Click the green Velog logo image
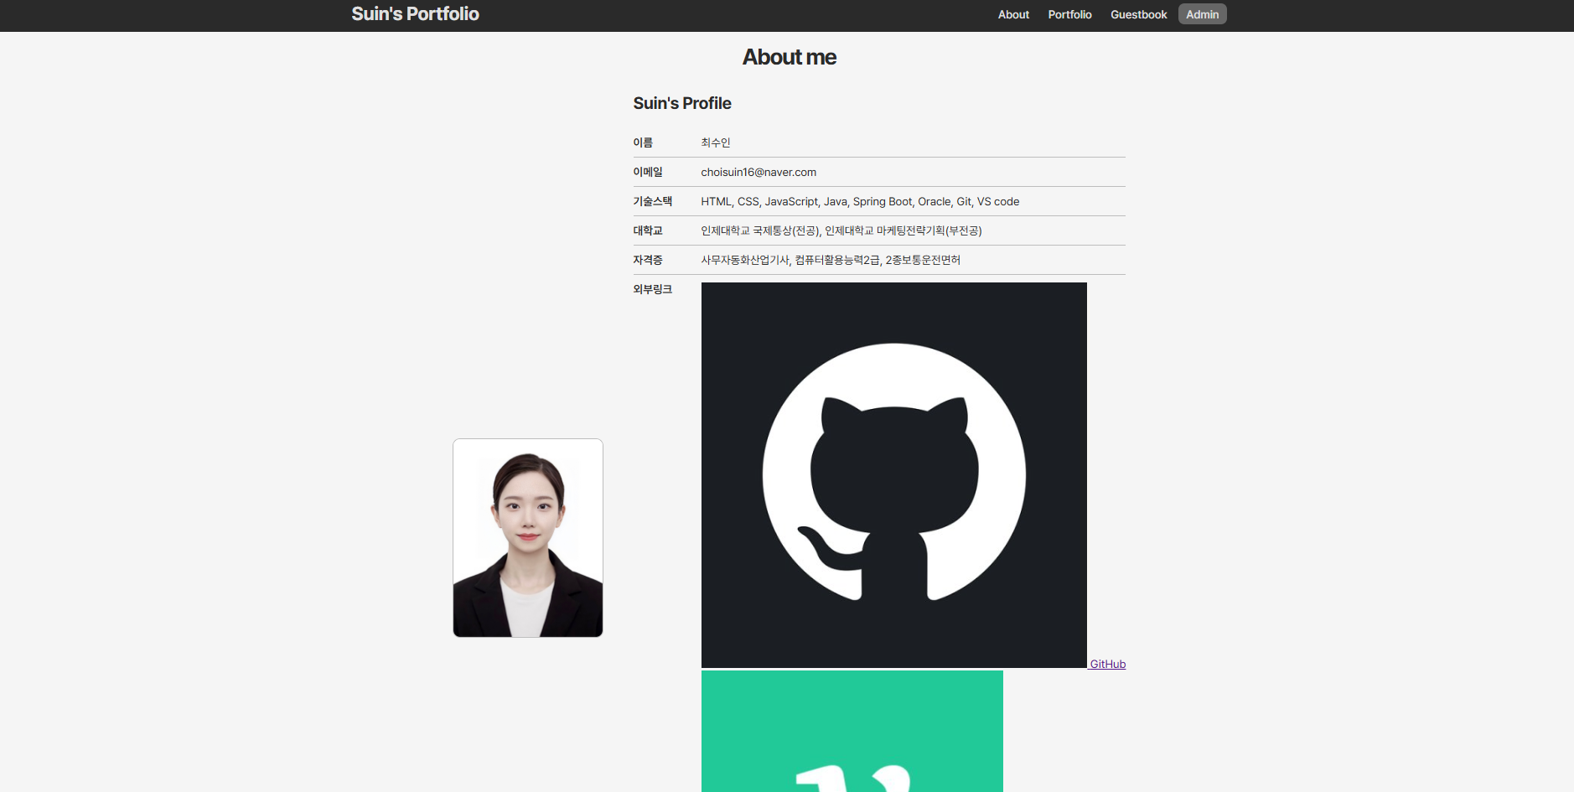 coord(852,731)
